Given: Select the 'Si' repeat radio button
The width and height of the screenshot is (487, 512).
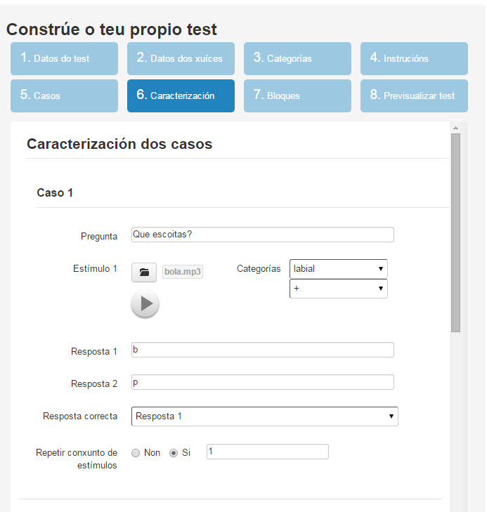Looking at the screenshot, I should (174, 453).
